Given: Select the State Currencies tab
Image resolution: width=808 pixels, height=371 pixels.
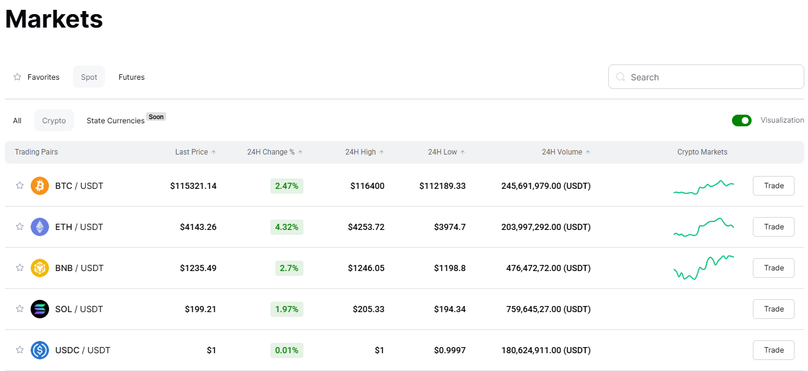Looking at the screenshot, I should pos(116,121).
